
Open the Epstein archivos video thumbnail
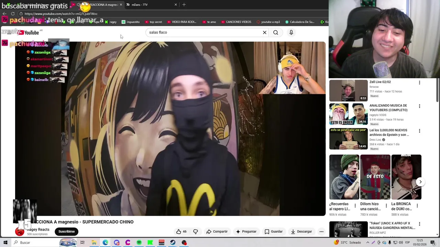(x=348, y=139)
